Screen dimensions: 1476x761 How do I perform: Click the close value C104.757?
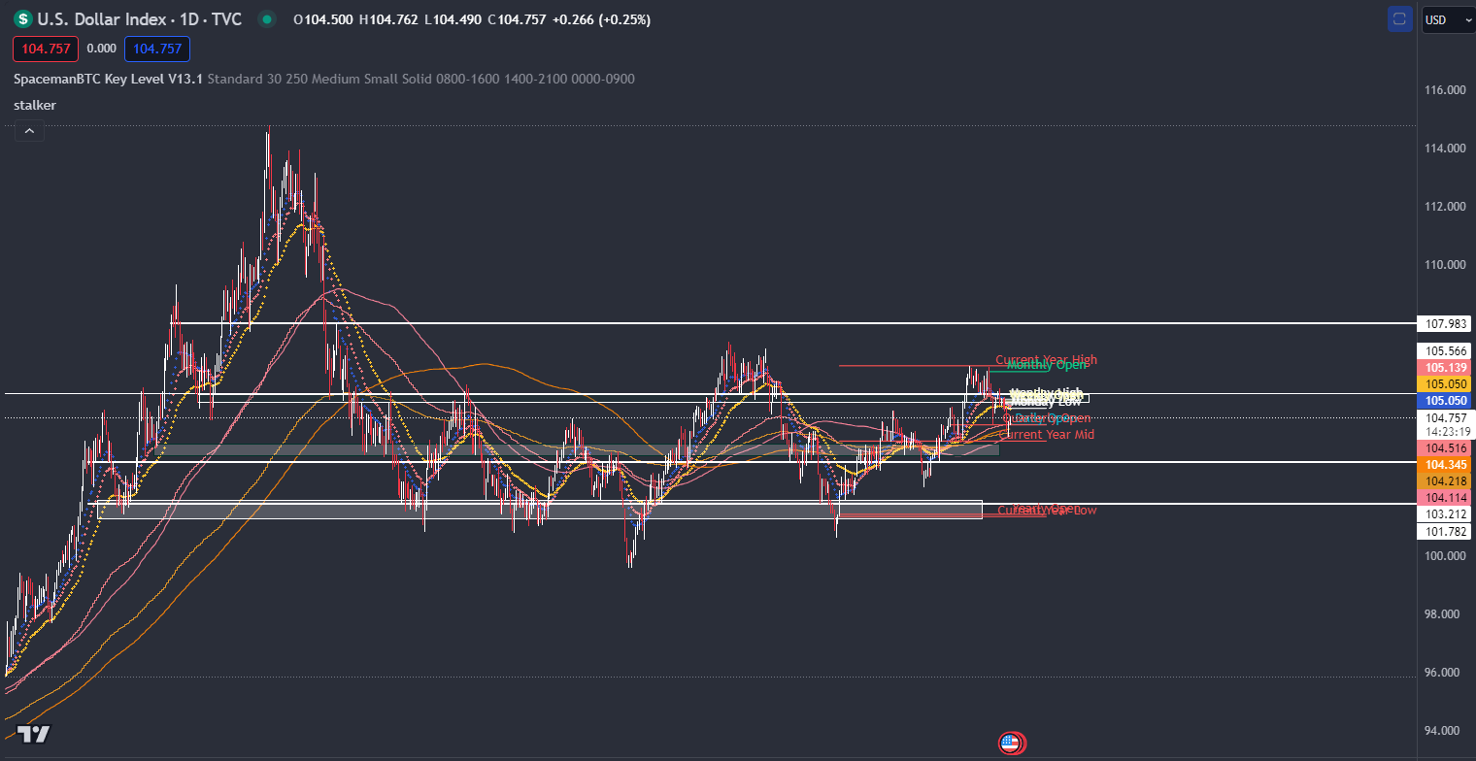[x=518, y=19]
